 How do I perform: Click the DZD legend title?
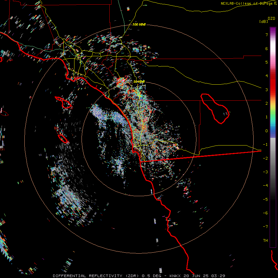click(272, 19)
